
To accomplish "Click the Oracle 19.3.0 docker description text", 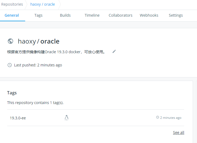I will [56, 52].
